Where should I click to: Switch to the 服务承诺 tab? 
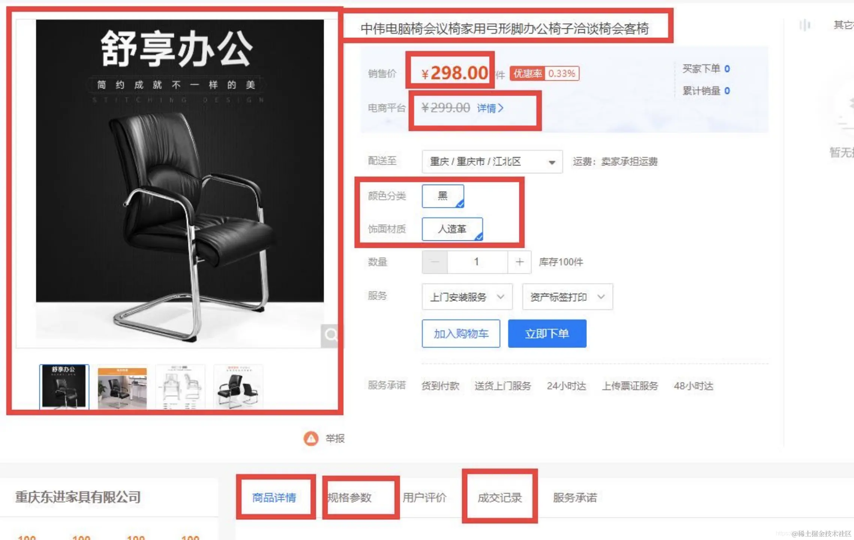[575, 497]
